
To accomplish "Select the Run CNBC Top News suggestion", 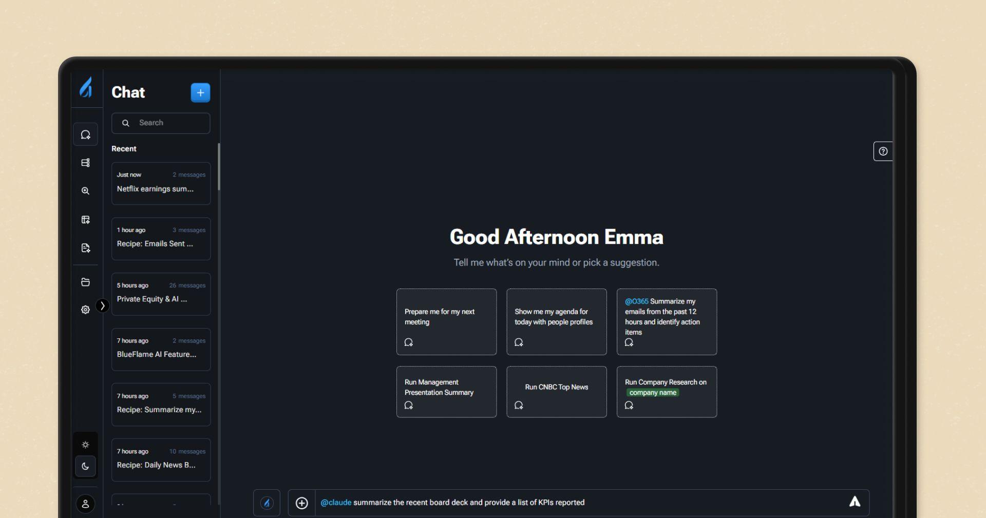I will [x=556, y=392].
